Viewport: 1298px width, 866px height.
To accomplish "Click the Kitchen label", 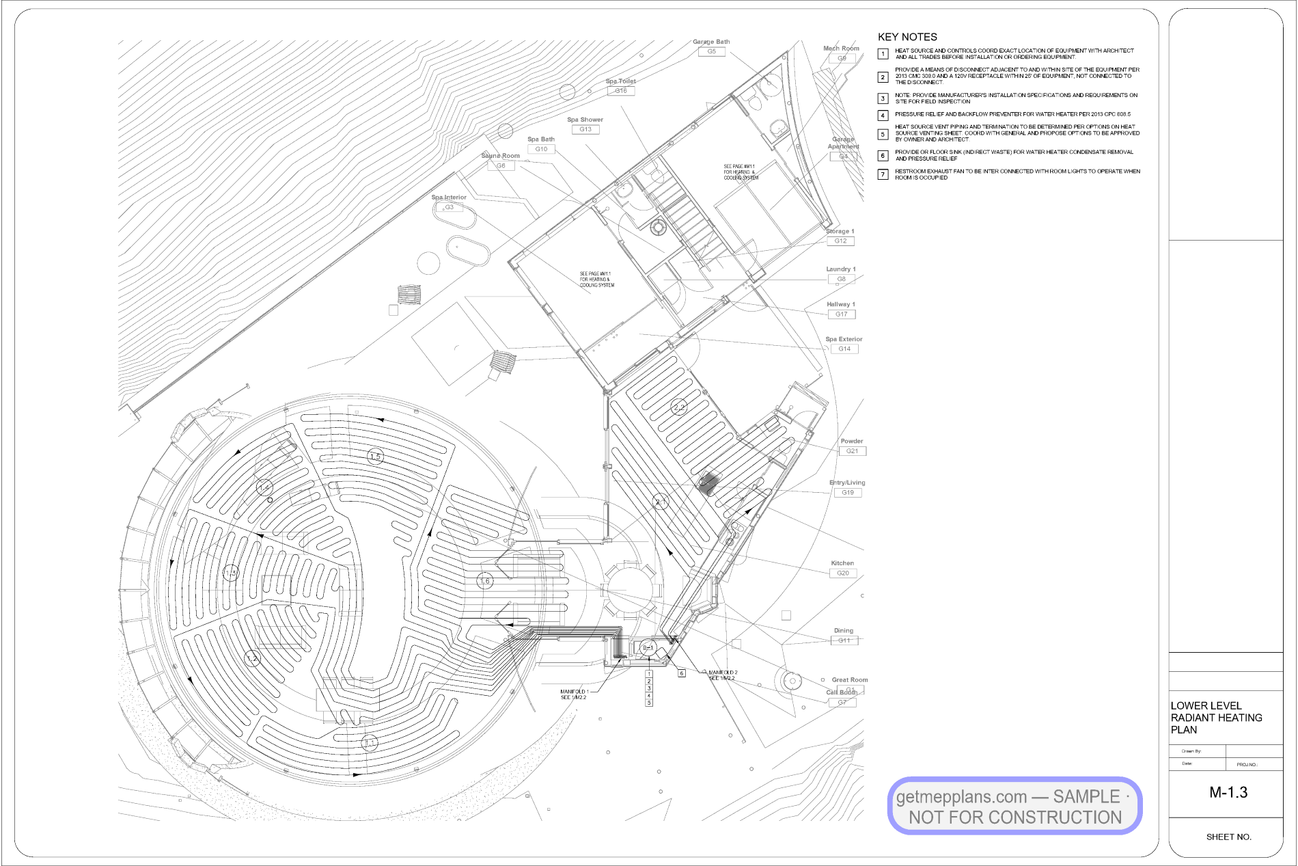I will coord(842,563).
